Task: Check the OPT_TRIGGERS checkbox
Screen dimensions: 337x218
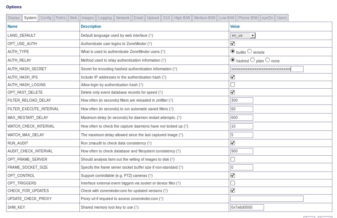Action: [233, 183]
